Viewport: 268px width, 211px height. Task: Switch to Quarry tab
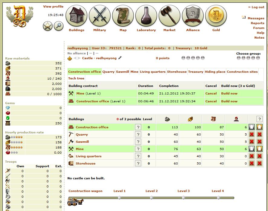tap(108, 72)
